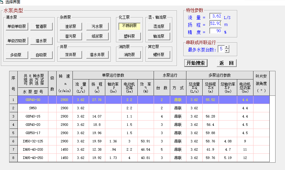Viewport: 285px width, 170px height.
Task: Click the 61.9 total head cell
Action: click(x=211, y=149)
